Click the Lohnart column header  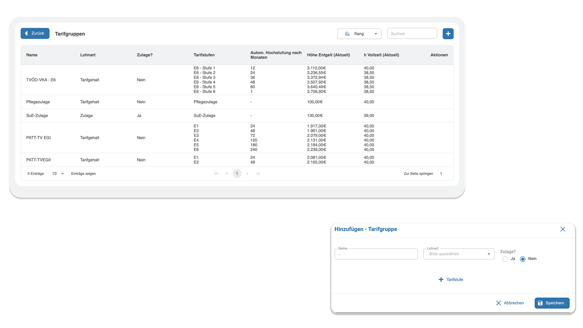point(88,55)
